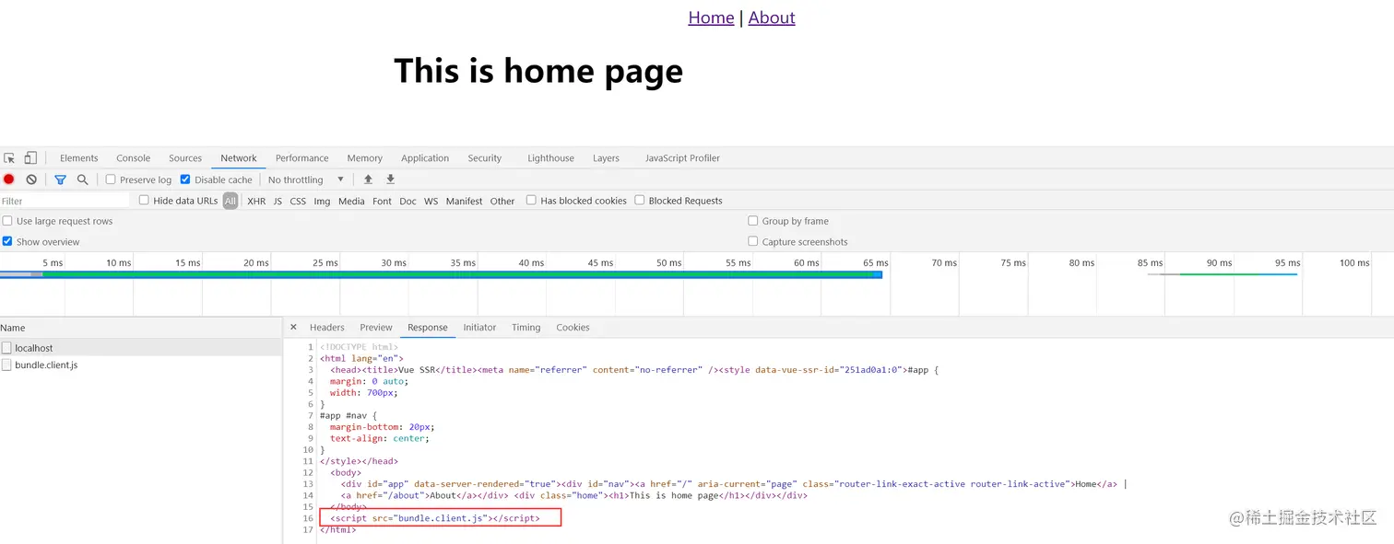Open the JavaScript Profiler tab
1394x544 pixels.
click(x=682, y=158)
